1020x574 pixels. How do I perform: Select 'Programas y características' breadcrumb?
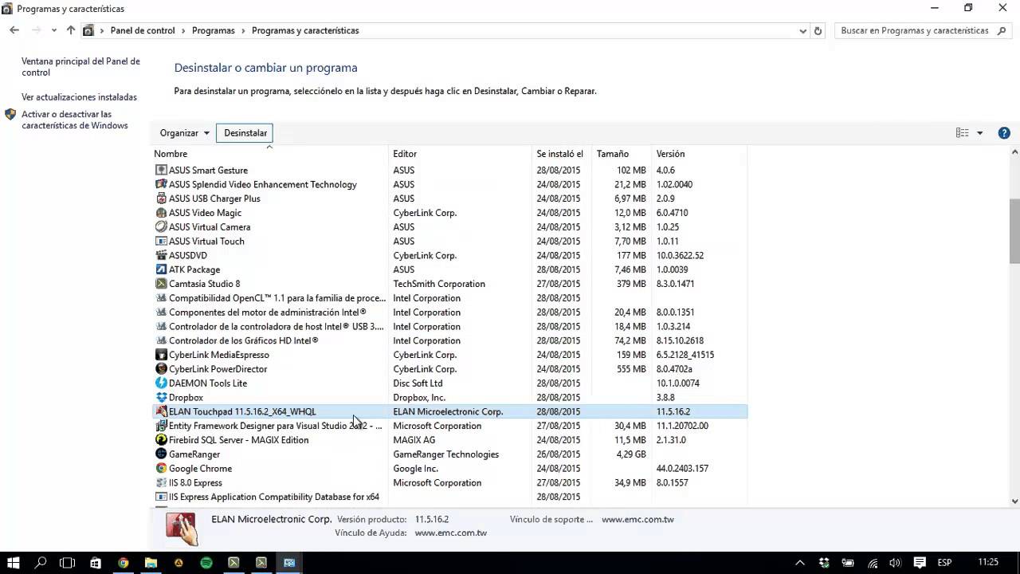[x=305, y=30]
